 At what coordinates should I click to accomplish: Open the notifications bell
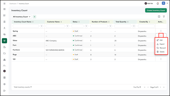158,4
